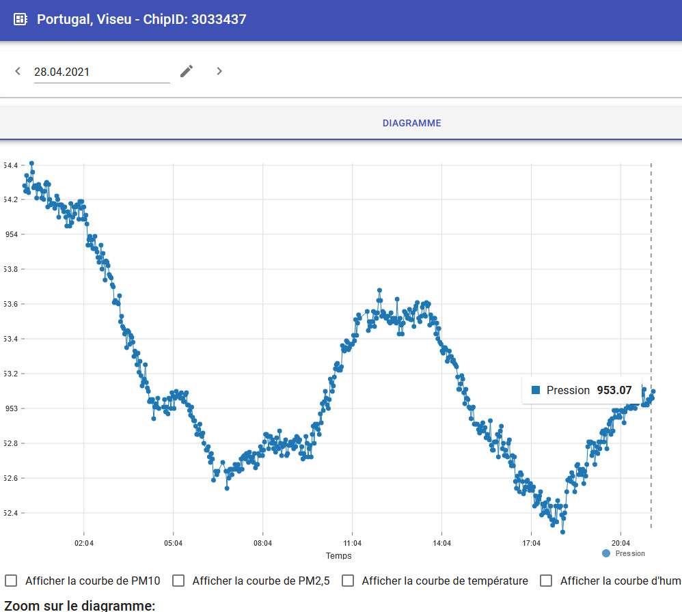
Task: Go to previous day with left chevron
Action: pyautogui.click(x=18, y=71)
